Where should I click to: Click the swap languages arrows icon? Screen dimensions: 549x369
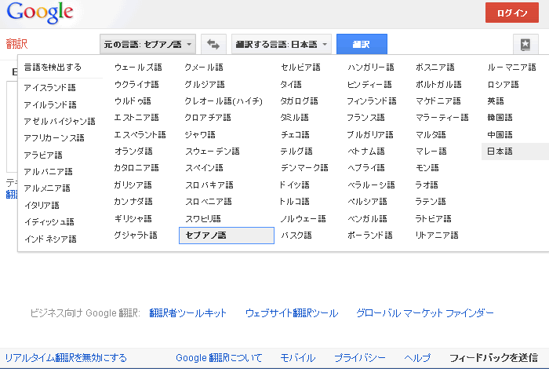[x=213, y=44]
